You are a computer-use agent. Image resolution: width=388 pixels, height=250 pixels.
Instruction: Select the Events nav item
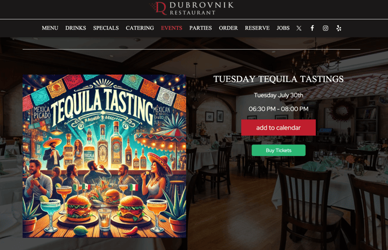click(x=171, y=28)
